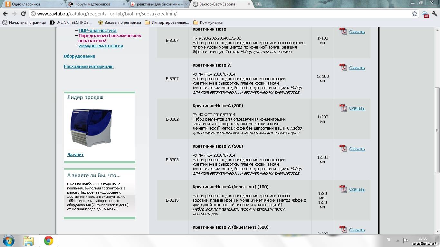Reload the page with refresh icon

tap(23, 14)
